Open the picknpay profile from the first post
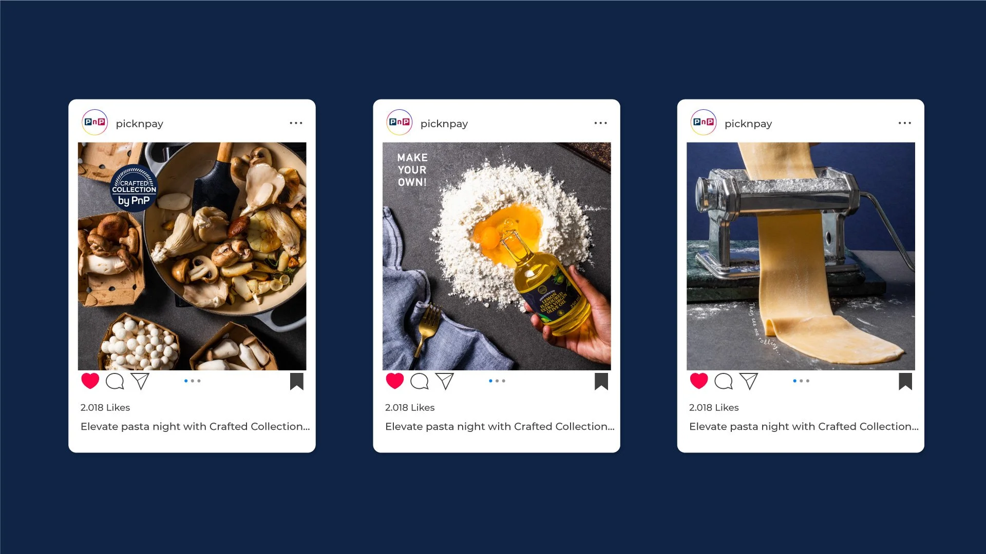 (x=139, y=124)
